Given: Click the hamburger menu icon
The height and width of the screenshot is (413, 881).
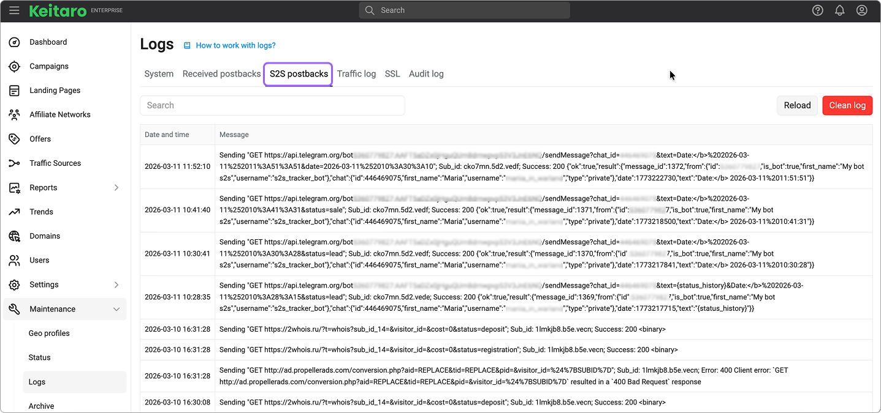Looking at the screenshot, I should pyautogui.click(x=14, y=10).
